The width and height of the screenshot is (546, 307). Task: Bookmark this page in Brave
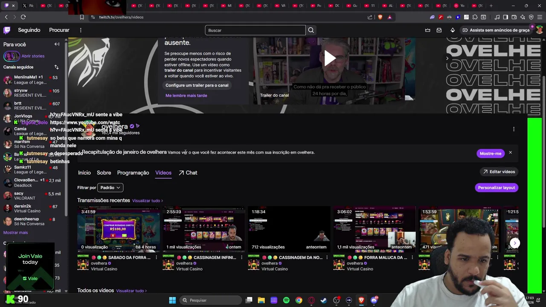tap(82, 17)
